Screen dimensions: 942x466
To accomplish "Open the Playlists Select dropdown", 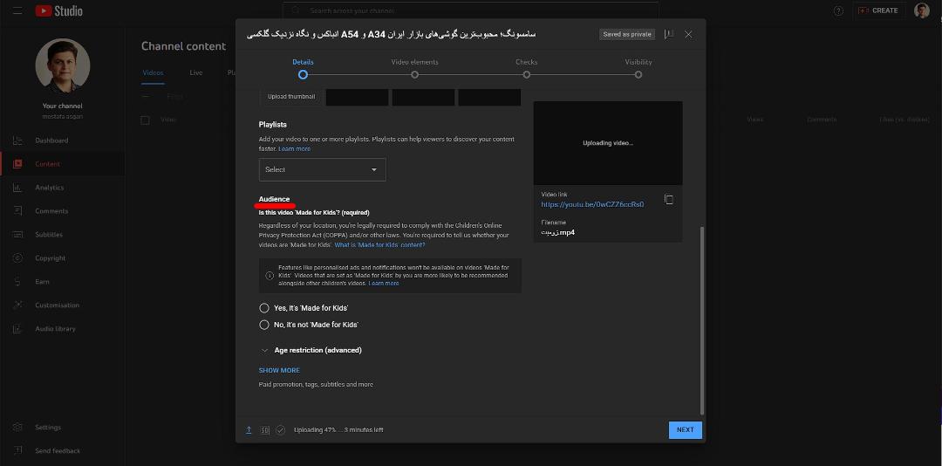I will coord(323,169).
